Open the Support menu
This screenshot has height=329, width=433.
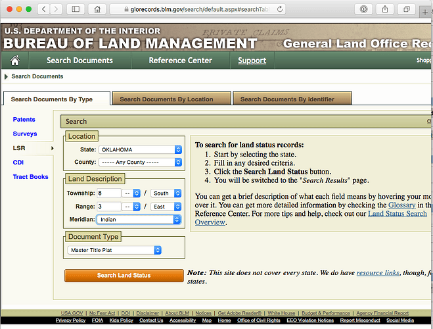coord(252,61)
